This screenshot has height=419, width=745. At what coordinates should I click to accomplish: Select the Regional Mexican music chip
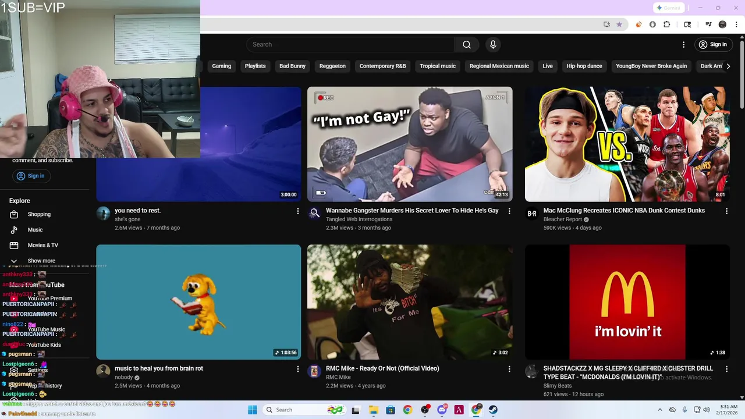(499, 66)
